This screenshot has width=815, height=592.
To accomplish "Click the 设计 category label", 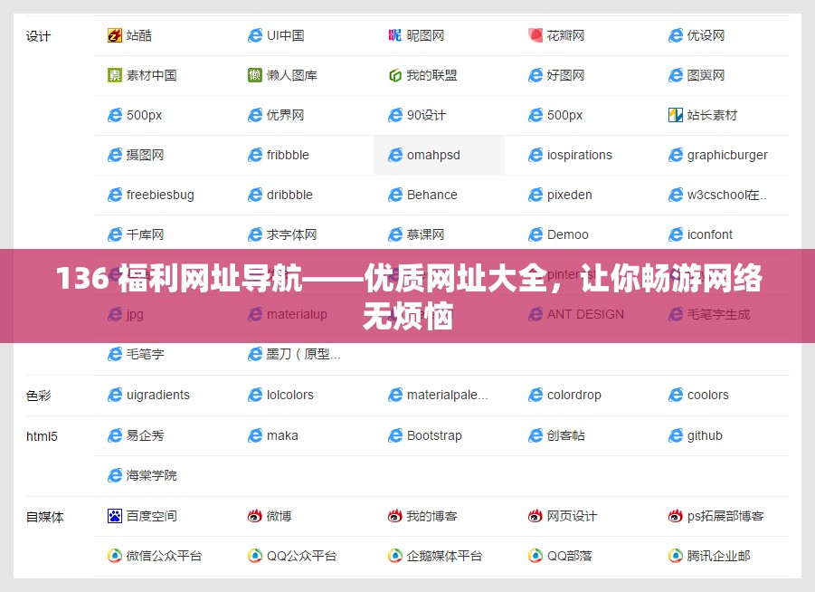I will (39, 36).
